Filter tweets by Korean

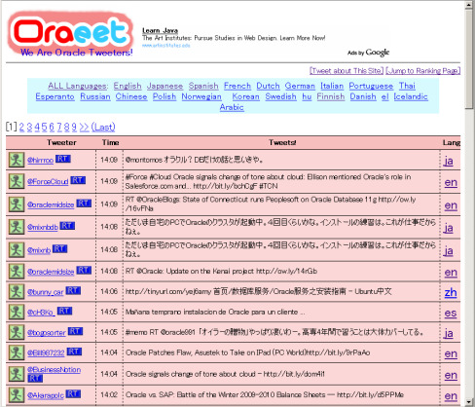pos(246,96)
